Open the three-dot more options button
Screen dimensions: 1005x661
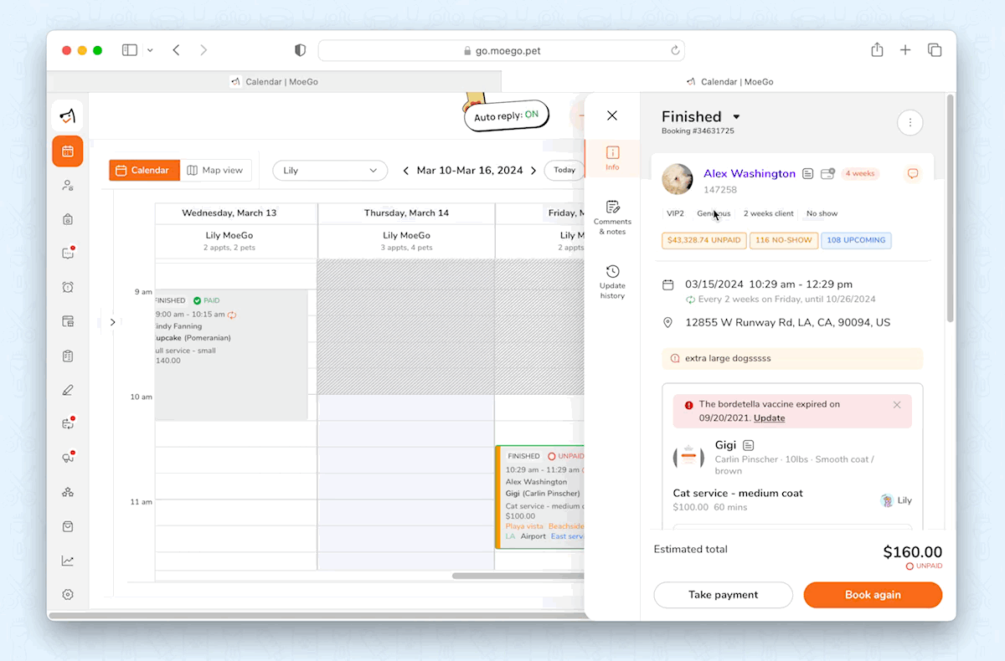pyautogui.click(x=910, y=123)
